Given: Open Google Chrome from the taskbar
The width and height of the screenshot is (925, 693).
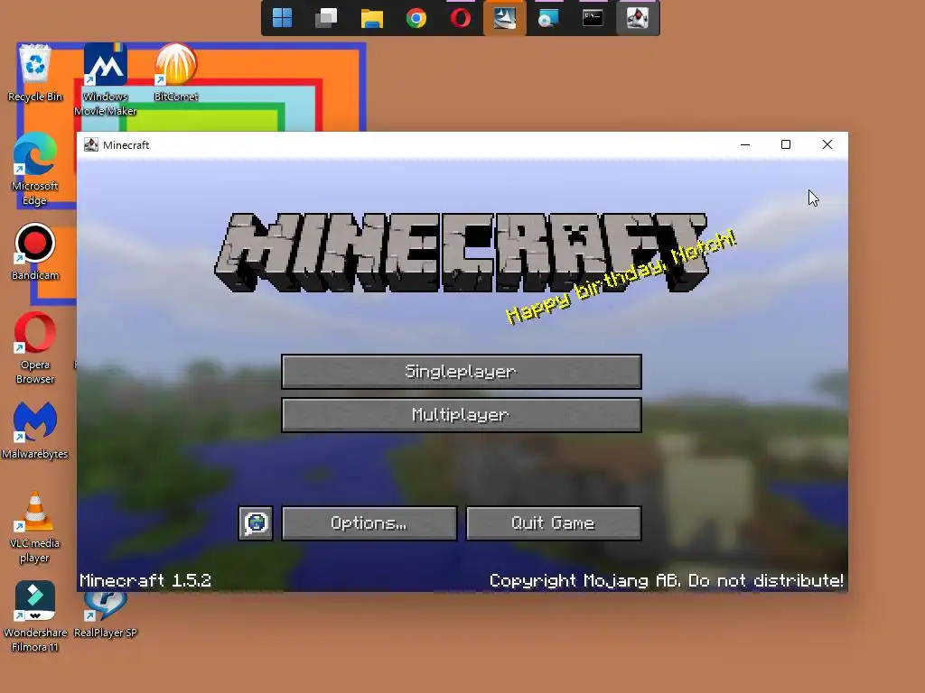Looking at the screenshot, I should pyautogui.click(x=416, y=18).
